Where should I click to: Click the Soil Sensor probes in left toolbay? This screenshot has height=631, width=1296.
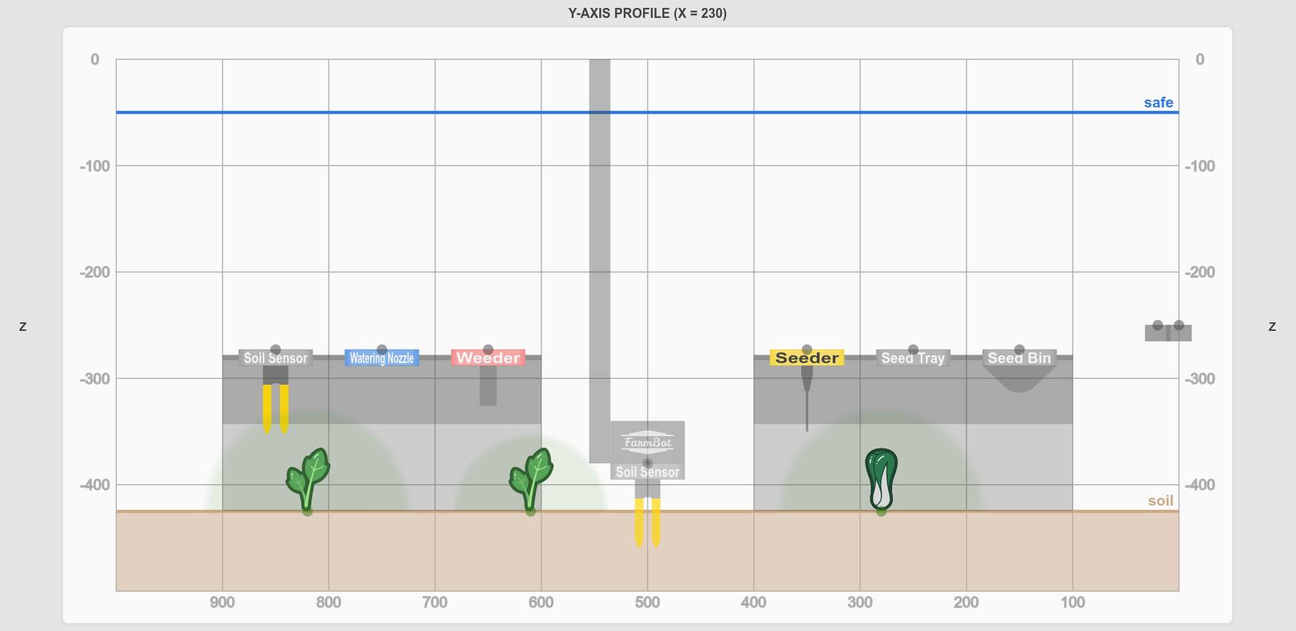pos(276,409)
